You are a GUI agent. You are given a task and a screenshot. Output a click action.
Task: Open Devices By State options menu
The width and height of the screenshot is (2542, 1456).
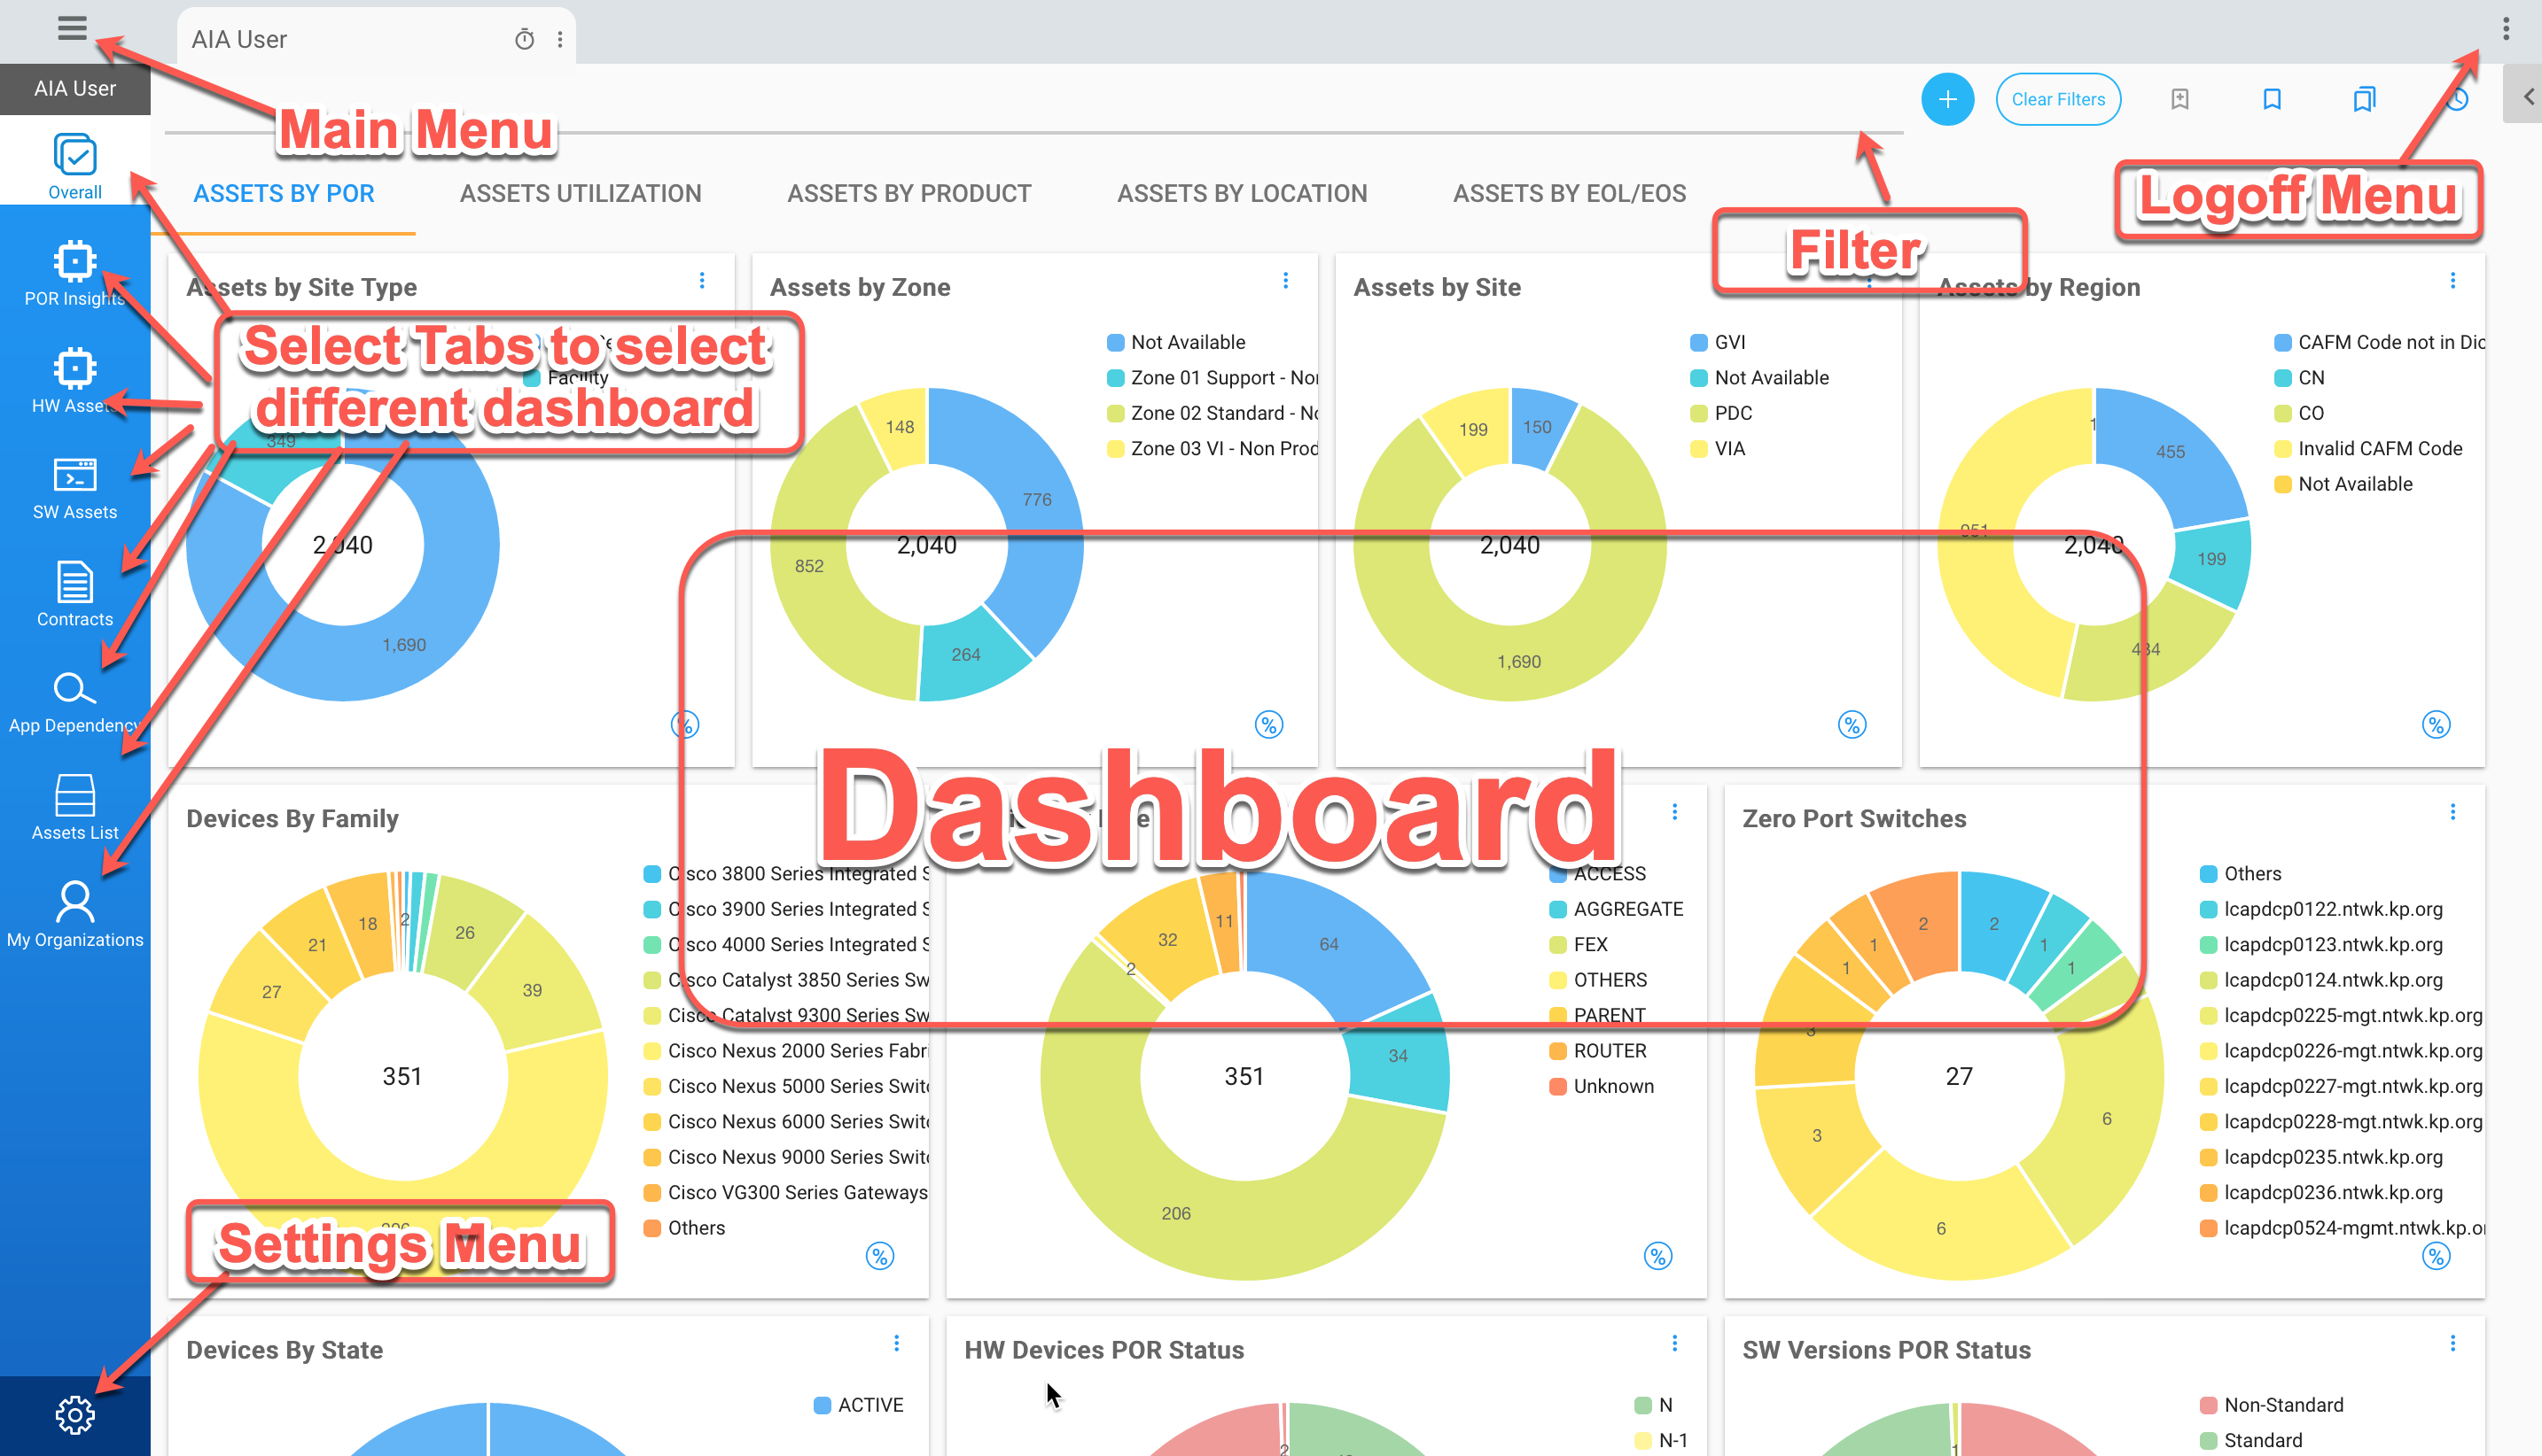pos(897,1343)
